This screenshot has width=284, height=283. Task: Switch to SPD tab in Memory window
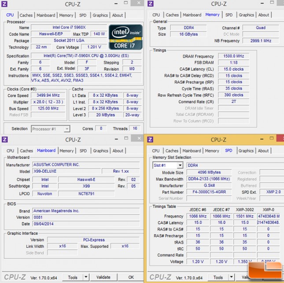pos(229,15)
